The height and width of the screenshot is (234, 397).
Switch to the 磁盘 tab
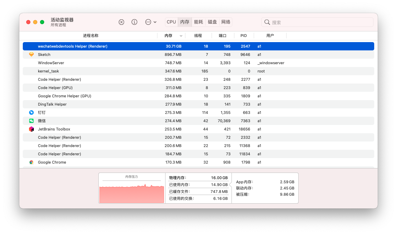click(x=212, y=22)
